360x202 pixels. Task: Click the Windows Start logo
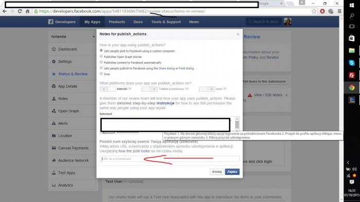coord(352,5)
